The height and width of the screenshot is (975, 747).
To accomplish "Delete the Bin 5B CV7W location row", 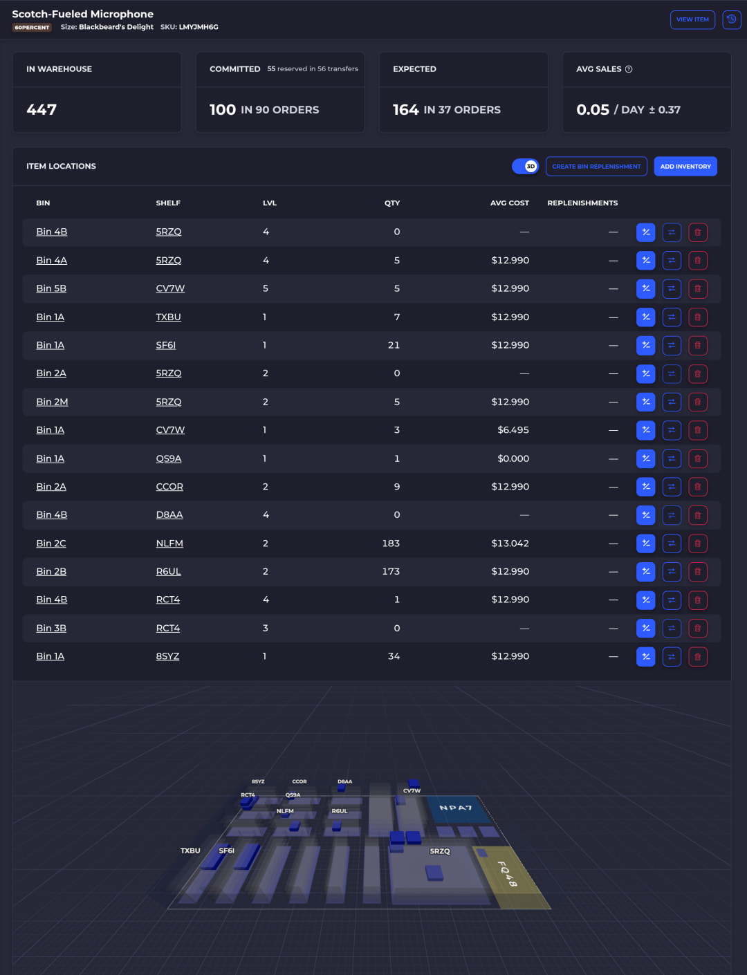I will [698, 289].
